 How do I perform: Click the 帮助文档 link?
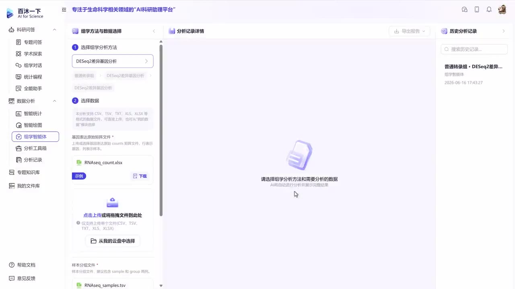pos(26,265)
